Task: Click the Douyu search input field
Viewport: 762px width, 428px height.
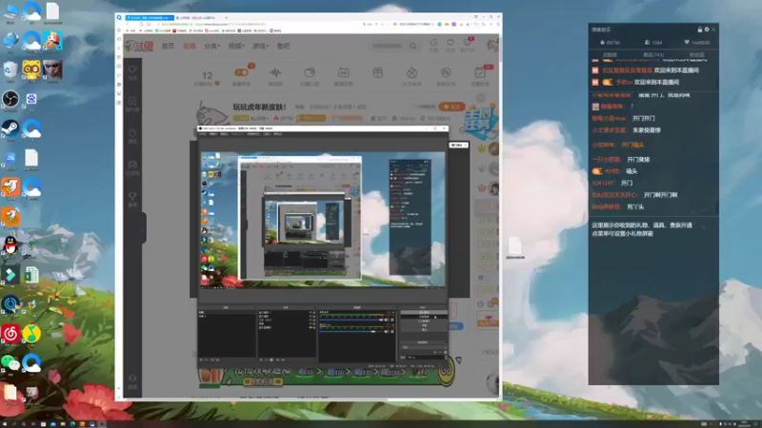Action: click(x=388, y=46)
